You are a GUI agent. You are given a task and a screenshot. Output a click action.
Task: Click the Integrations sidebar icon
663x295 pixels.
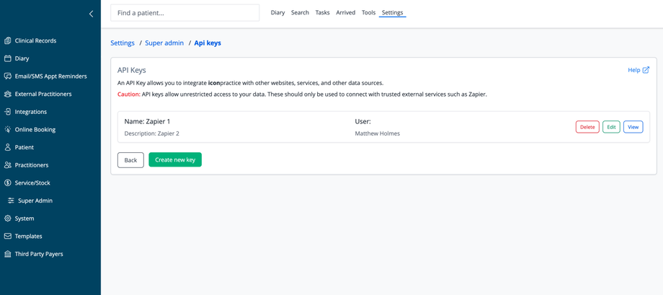tap(8, 112)
